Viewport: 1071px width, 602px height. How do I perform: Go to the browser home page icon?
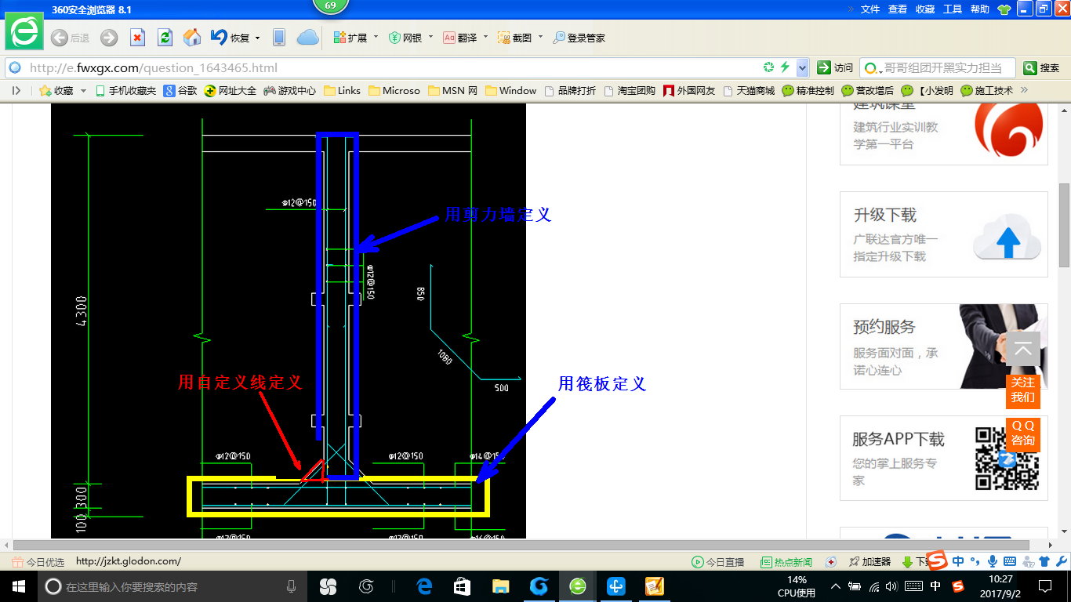(192, 38)
